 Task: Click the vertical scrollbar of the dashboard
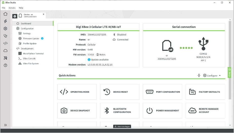pyautogui.click(x=230, y=60)
